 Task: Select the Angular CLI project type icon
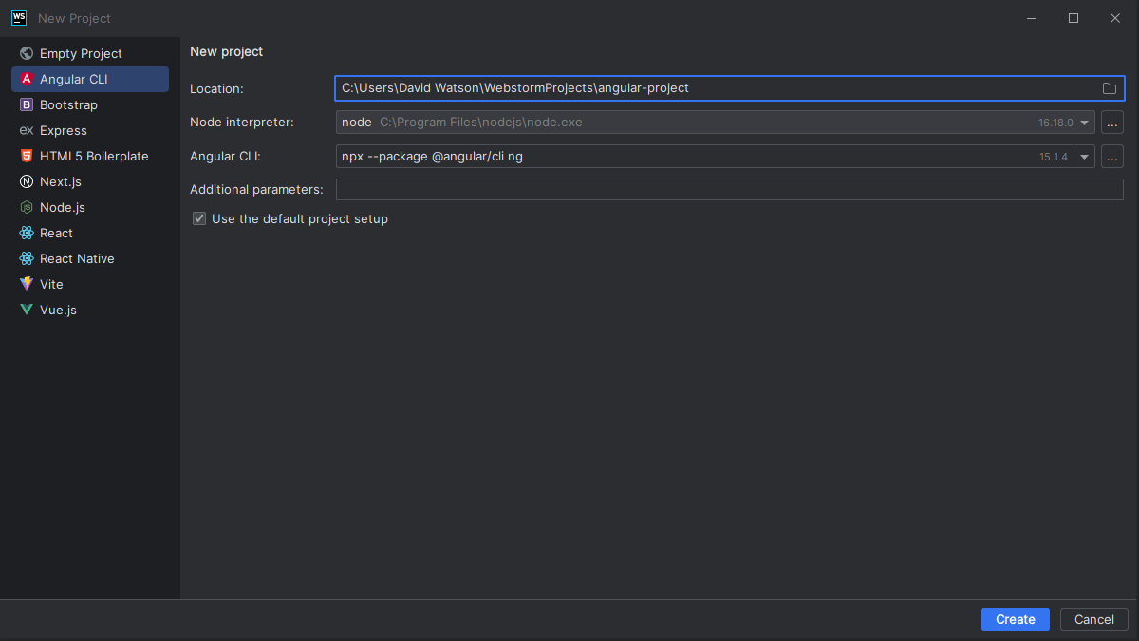click(x=26, y=79)
